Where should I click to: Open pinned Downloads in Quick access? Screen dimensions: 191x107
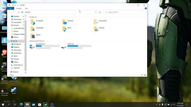point(16,19)
